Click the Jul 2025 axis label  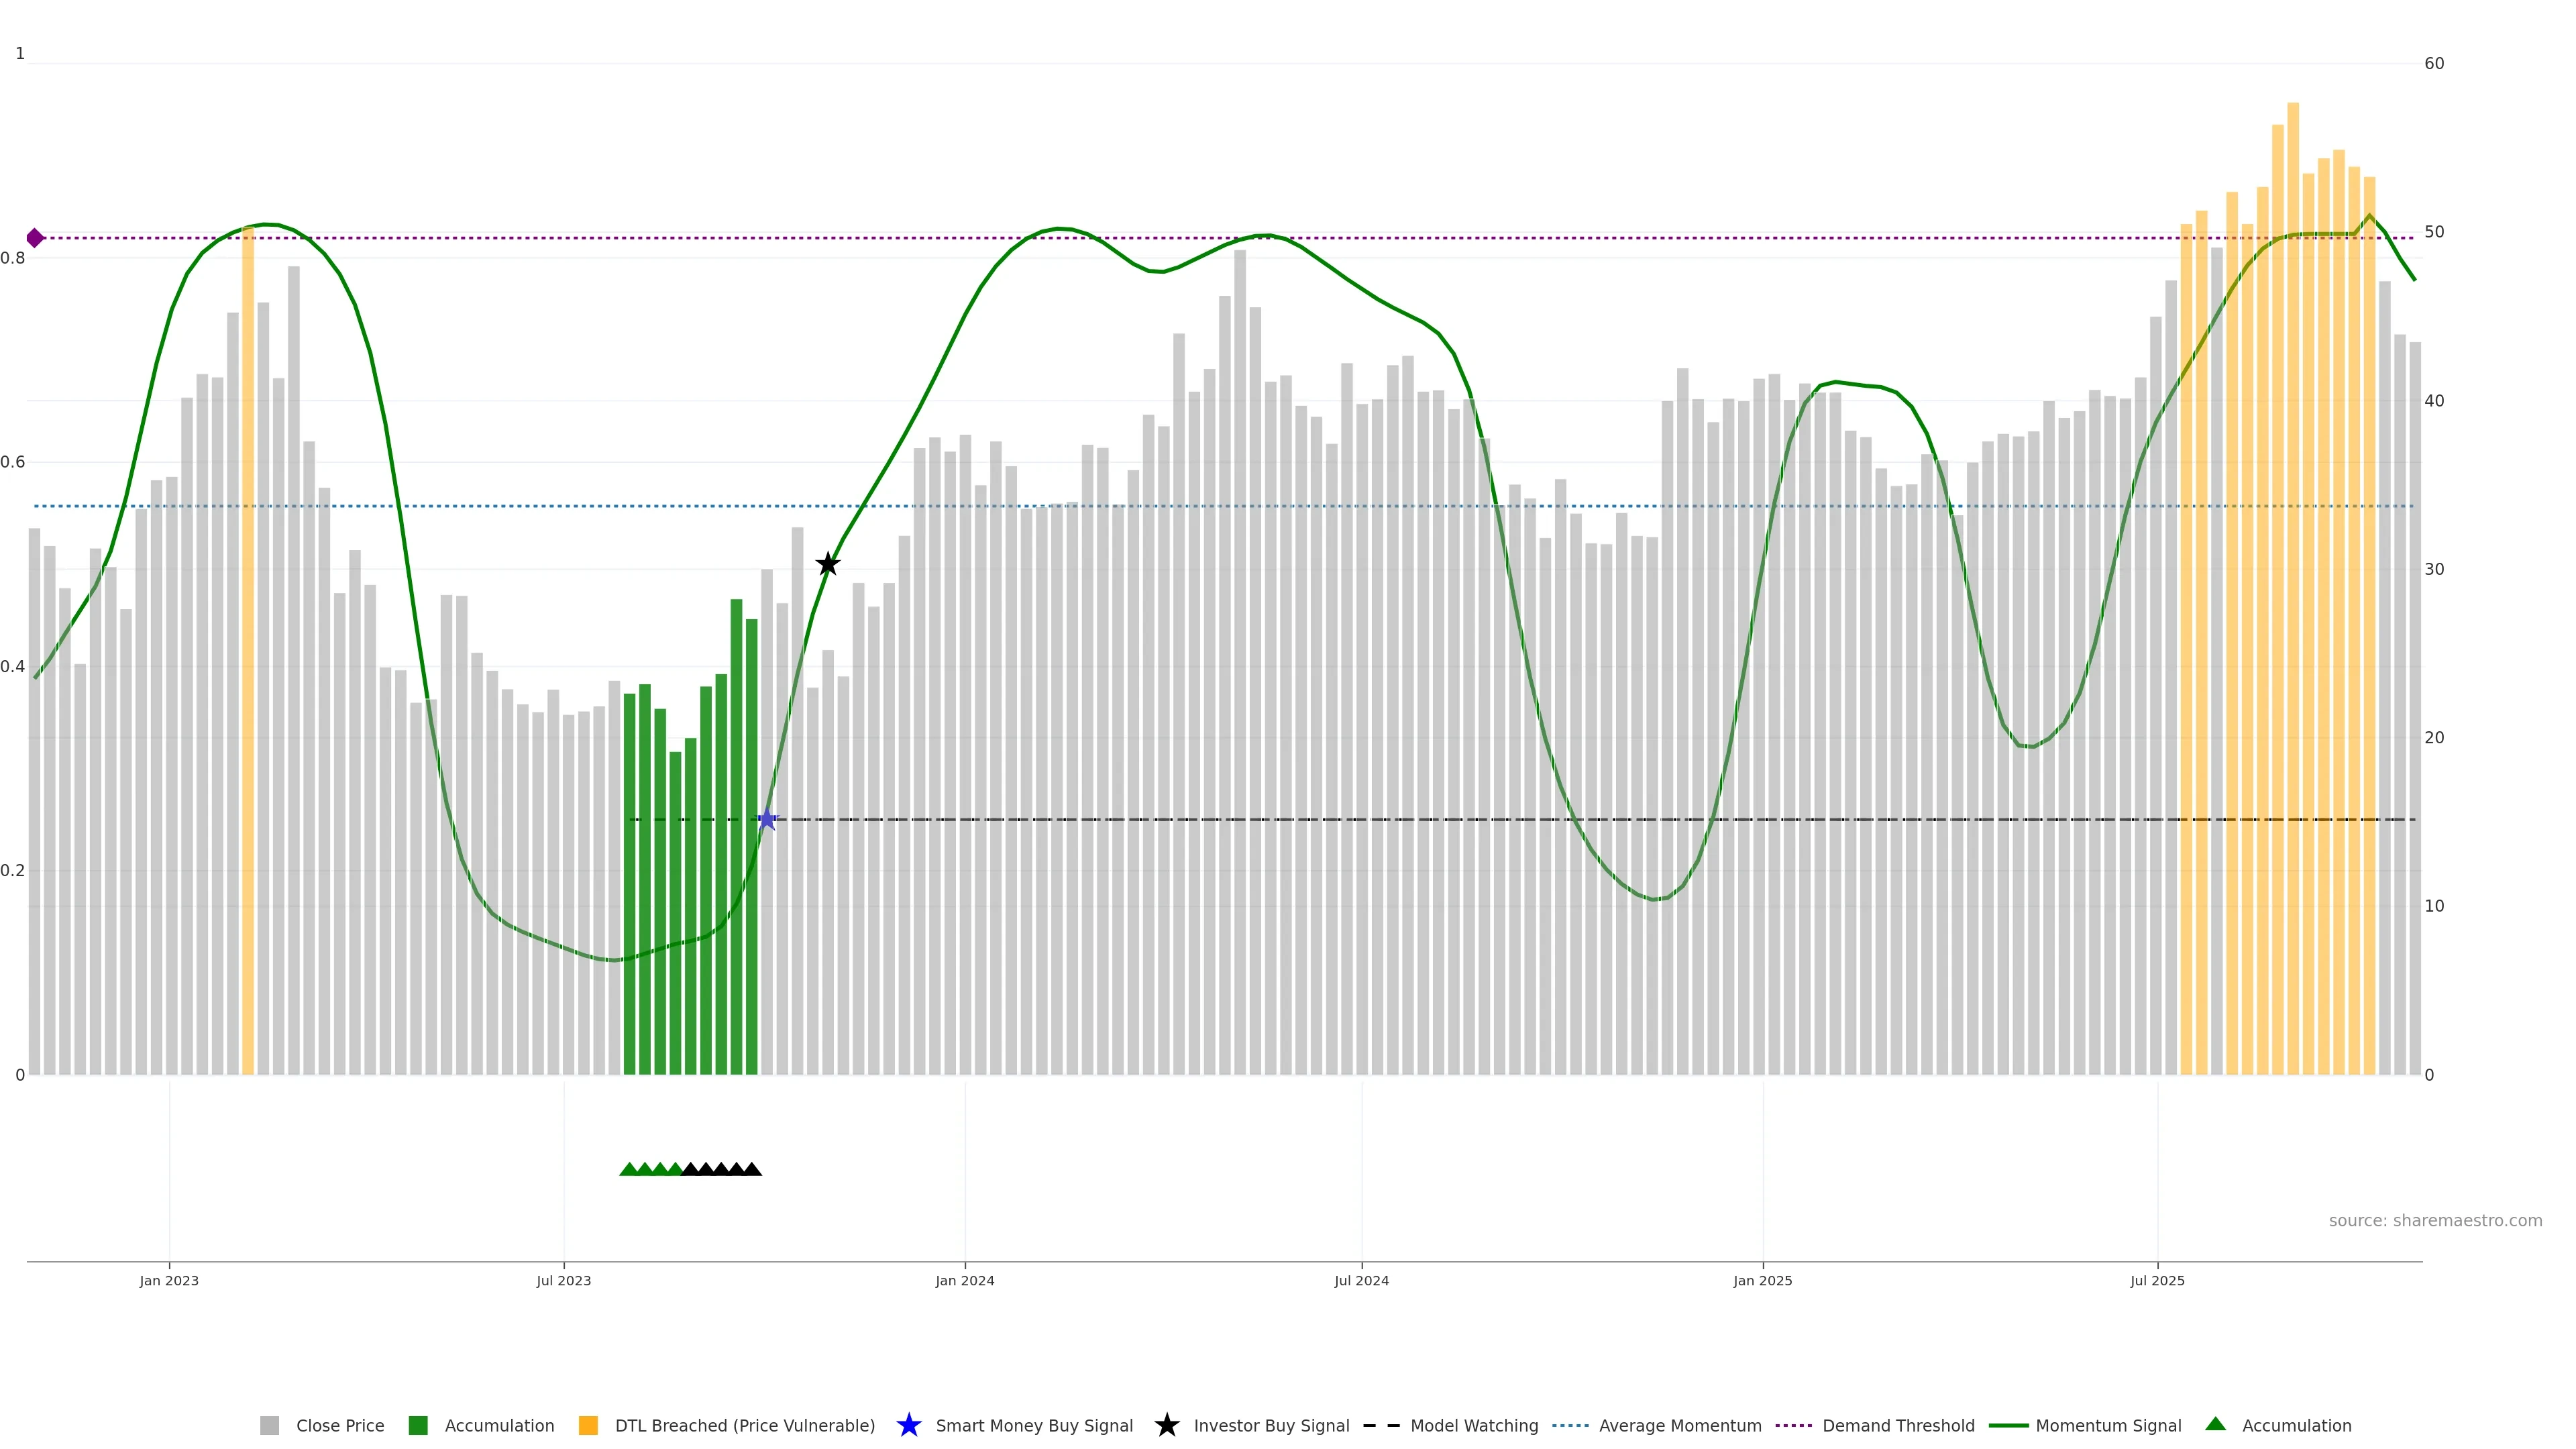click(2157, 1281)
